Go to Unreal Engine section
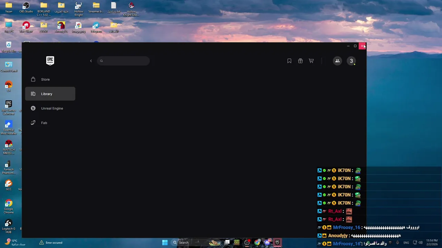Viewport: 442px width, 248px height. point(50,108)
